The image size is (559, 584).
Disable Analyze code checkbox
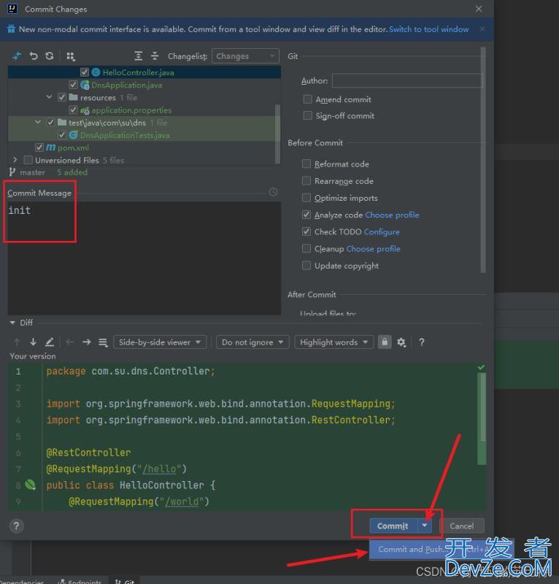pyautogui.click(x=306, y=215)
